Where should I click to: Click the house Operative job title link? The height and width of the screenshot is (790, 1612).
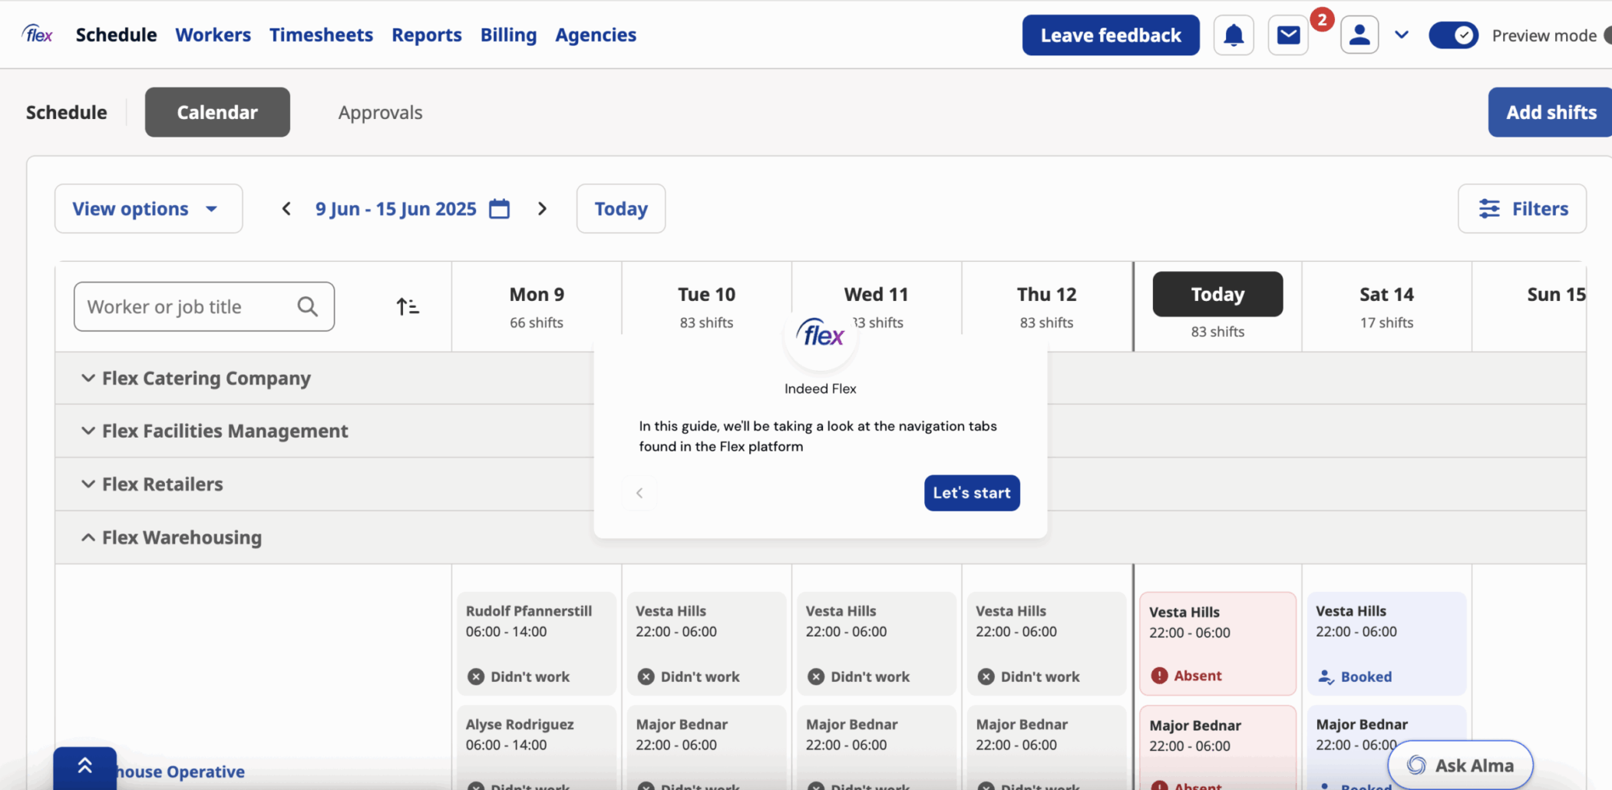180,772
